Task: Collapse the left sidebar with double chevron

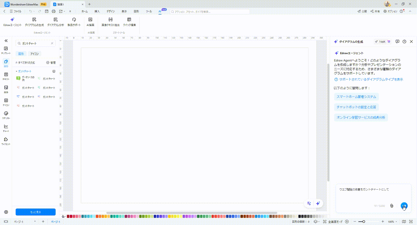Action: click(x=6, y=41)
